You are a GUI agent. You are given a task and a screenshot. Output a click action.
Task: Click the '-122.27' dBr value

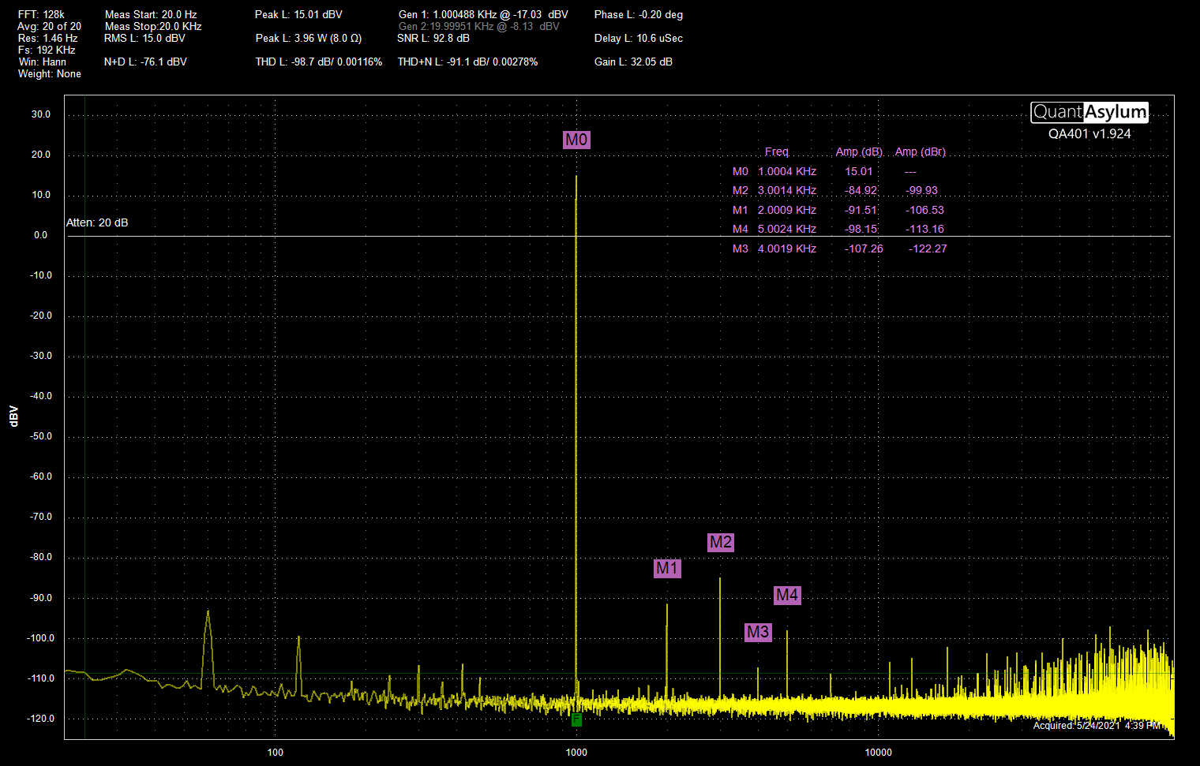point(928,248)
